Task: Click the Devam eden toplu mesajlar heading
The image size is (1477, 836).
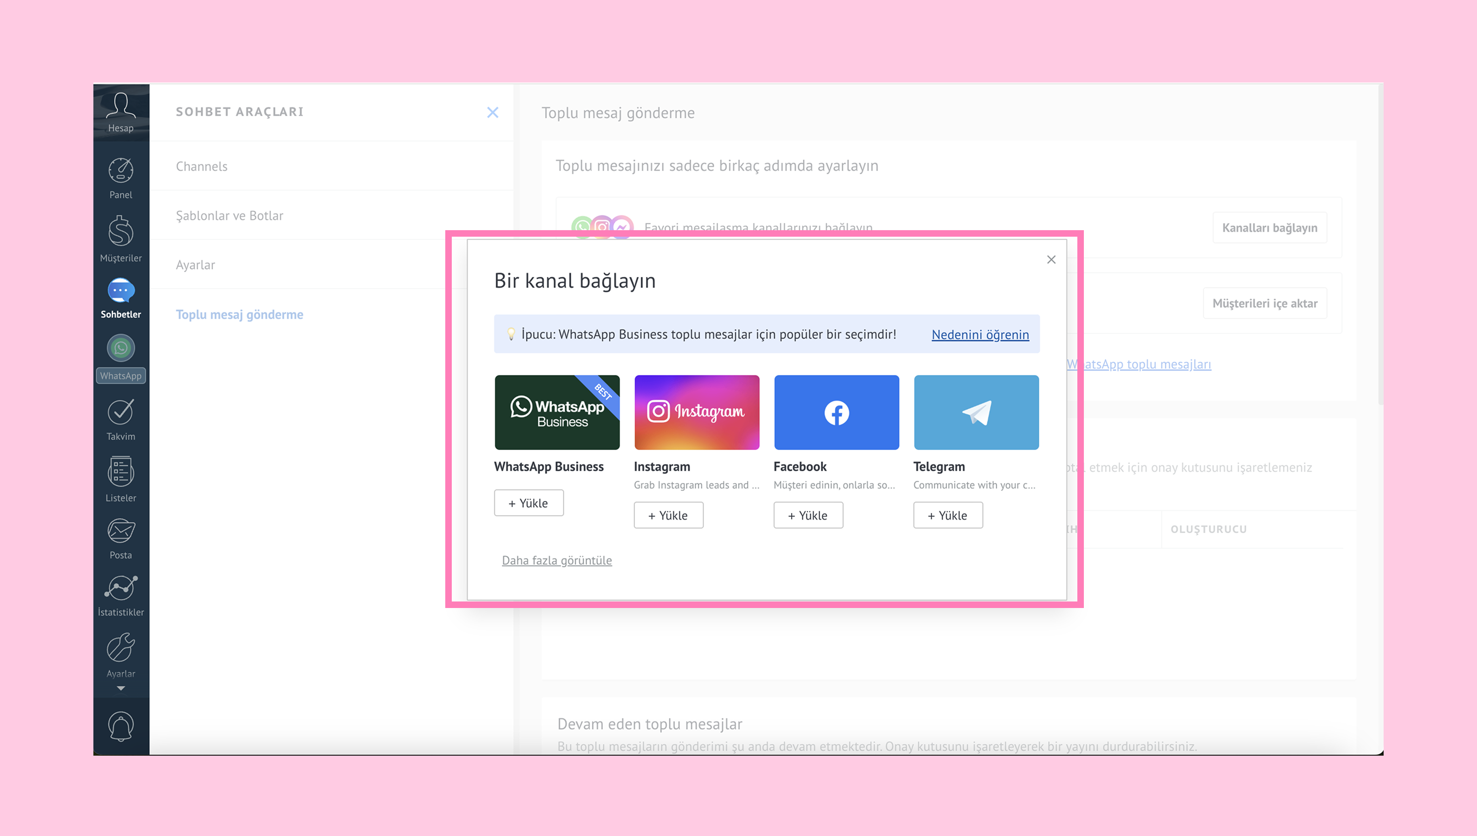Action: 649,725
